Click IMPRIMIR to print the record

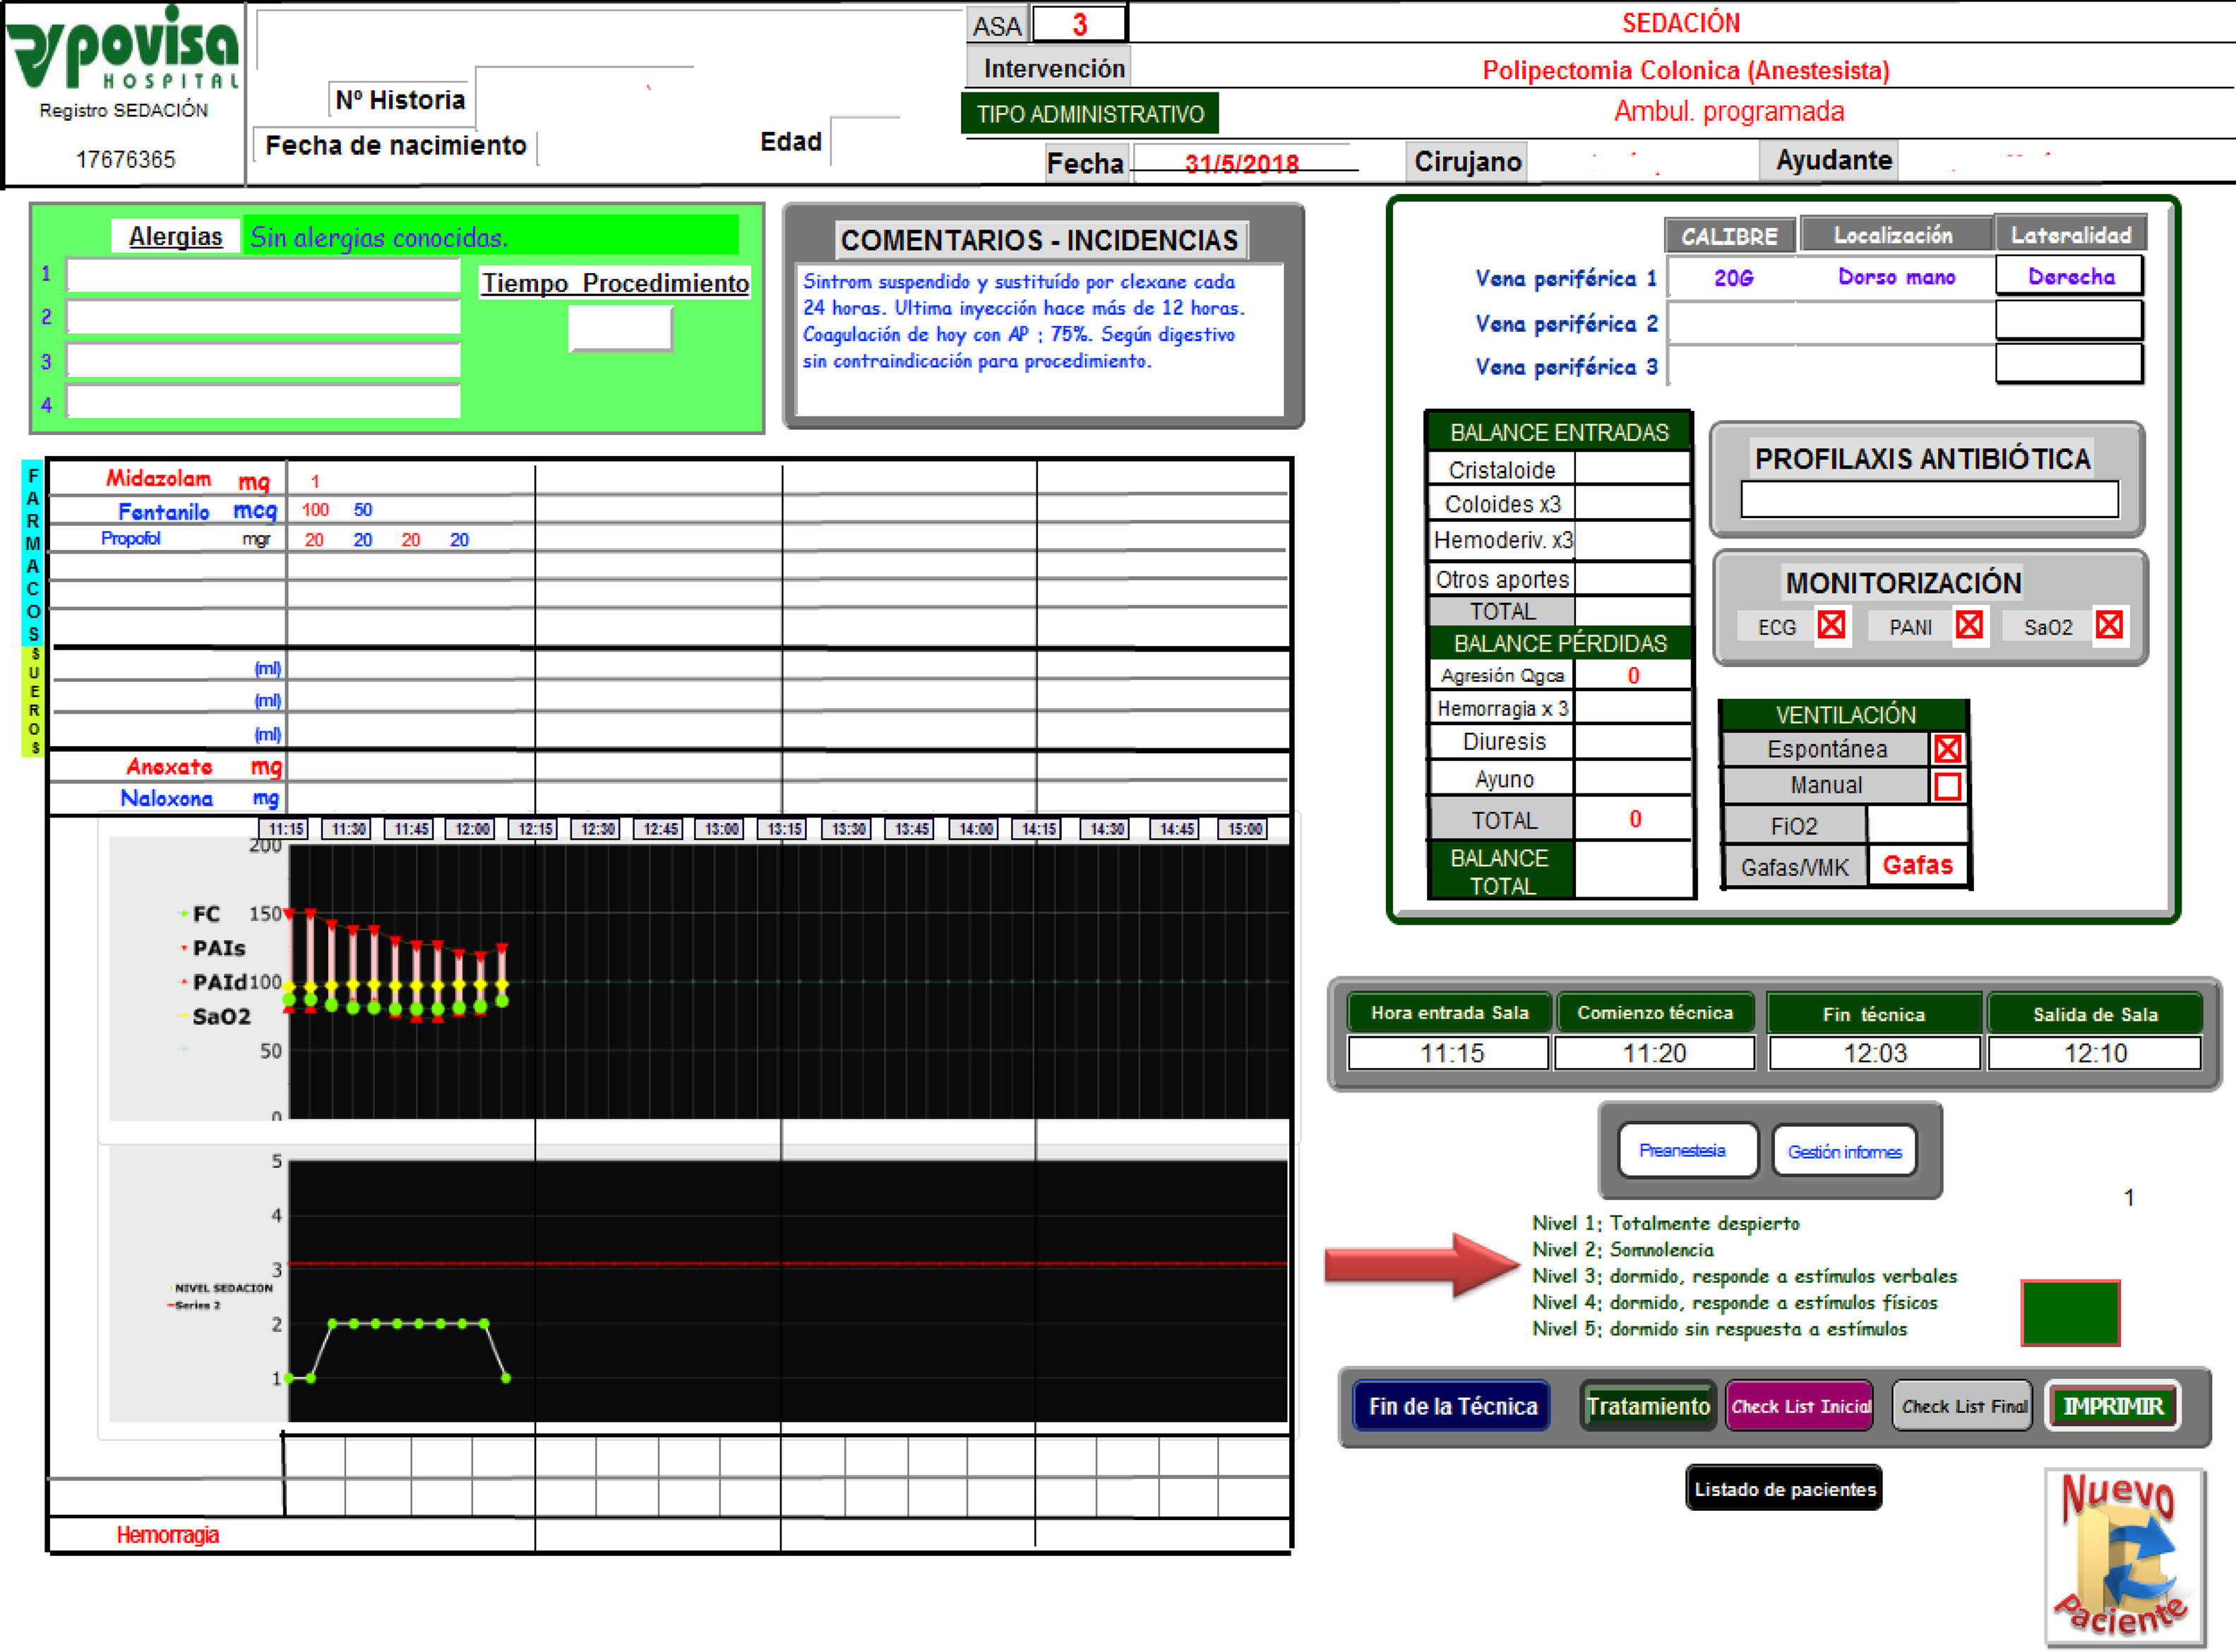coord(2112,1406)
